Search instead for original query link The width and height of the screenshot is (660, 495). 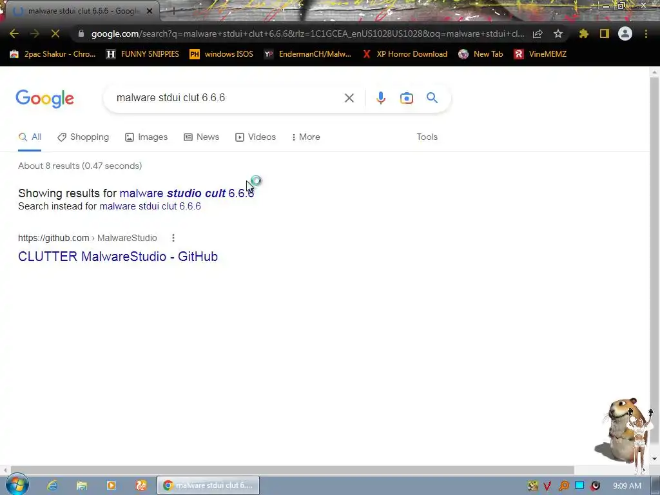tap(150, 206)
